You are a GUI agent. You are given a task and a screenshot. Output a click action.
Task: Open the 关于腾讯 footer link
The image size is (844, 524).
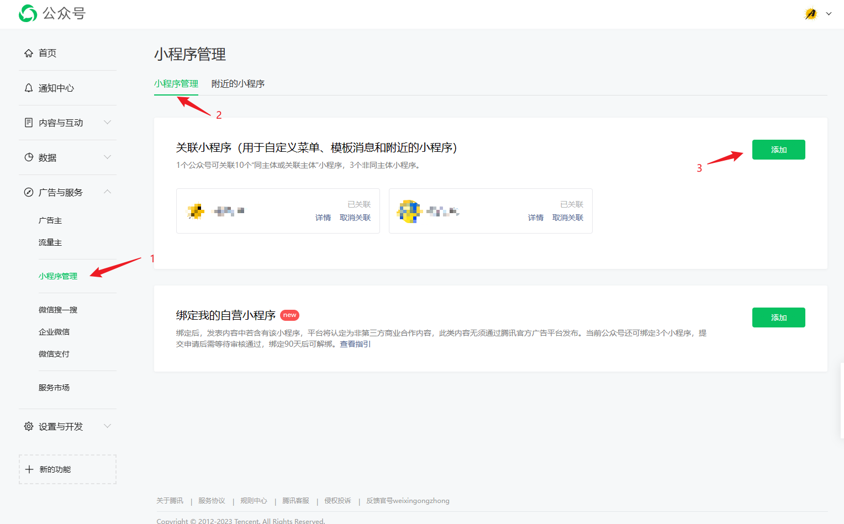click(x=170, y=501)
